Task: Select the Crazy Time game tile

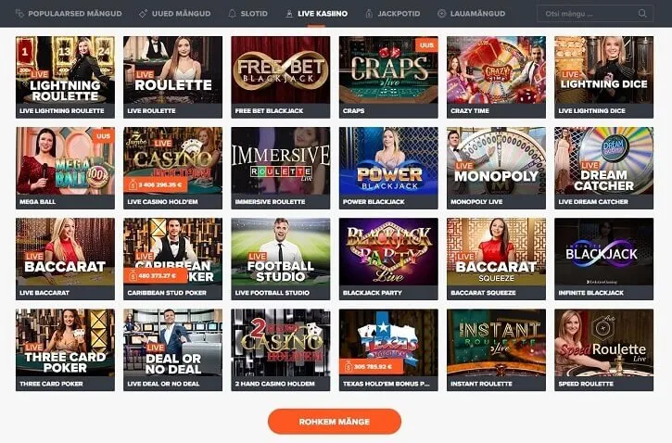Action: [x=496, y=77]
